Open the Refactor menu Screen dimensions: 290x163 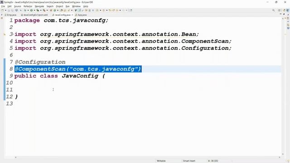click(x=28, y=6)
